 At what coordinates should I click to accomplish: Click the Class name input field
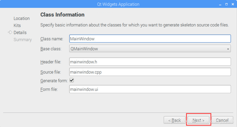(150, 38)
